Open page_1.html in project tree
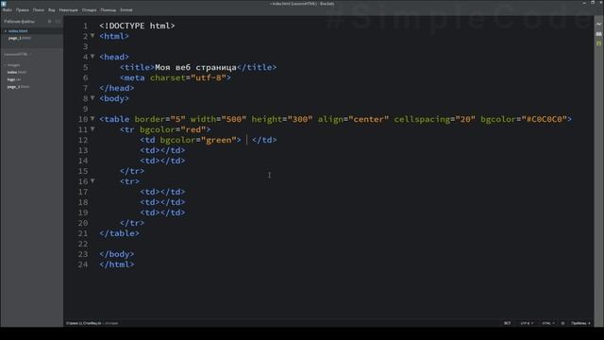This screenshot has height=340, width=604. point(18,87)
